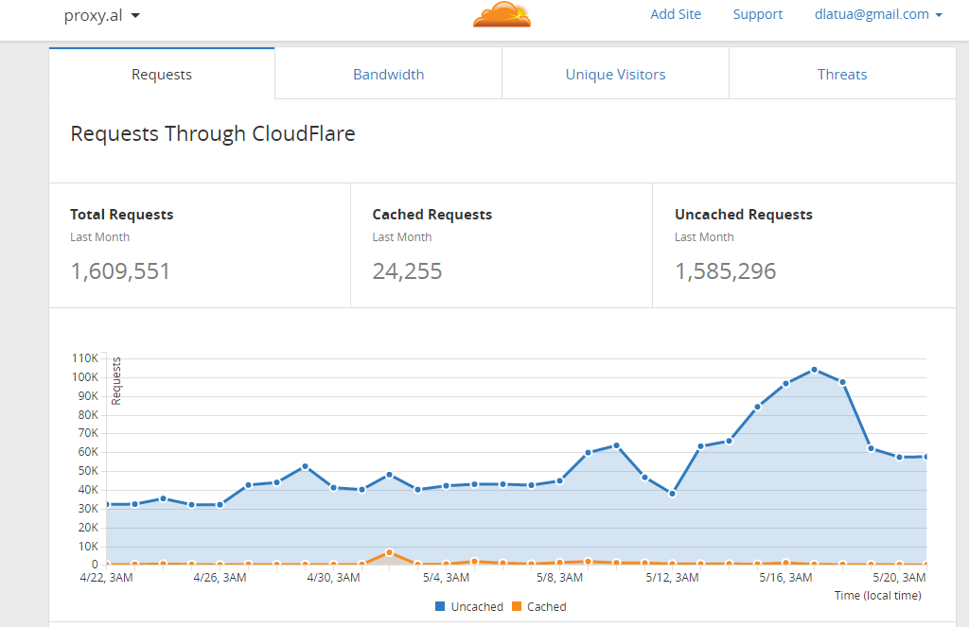Viewport: 969px width, 627px height.
Task: Click the Cached Requests value 24,255
Action: pyautogui.click(x=407, y=271)
